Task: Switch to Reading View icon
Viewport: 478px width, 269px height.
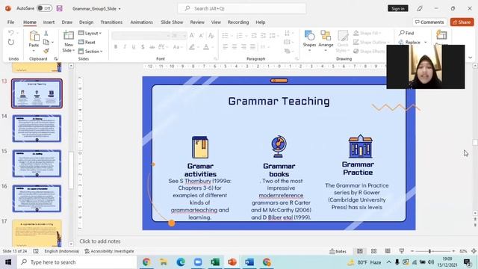Action: tap(388, 251)
